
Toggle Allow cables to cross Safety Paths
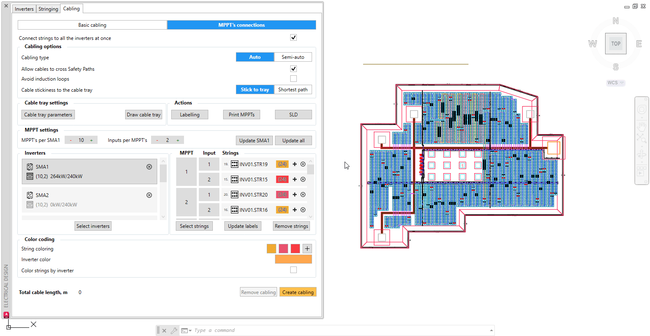pos(294,69)
